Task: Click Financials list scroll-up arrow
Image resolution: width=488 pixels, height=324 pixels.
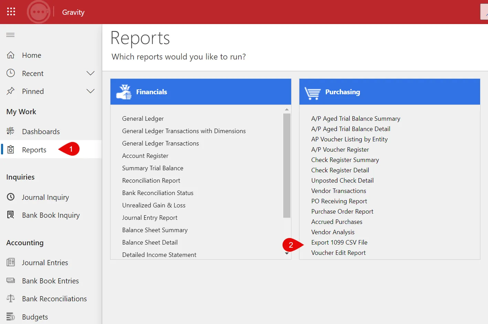Action: coord(287,109)
